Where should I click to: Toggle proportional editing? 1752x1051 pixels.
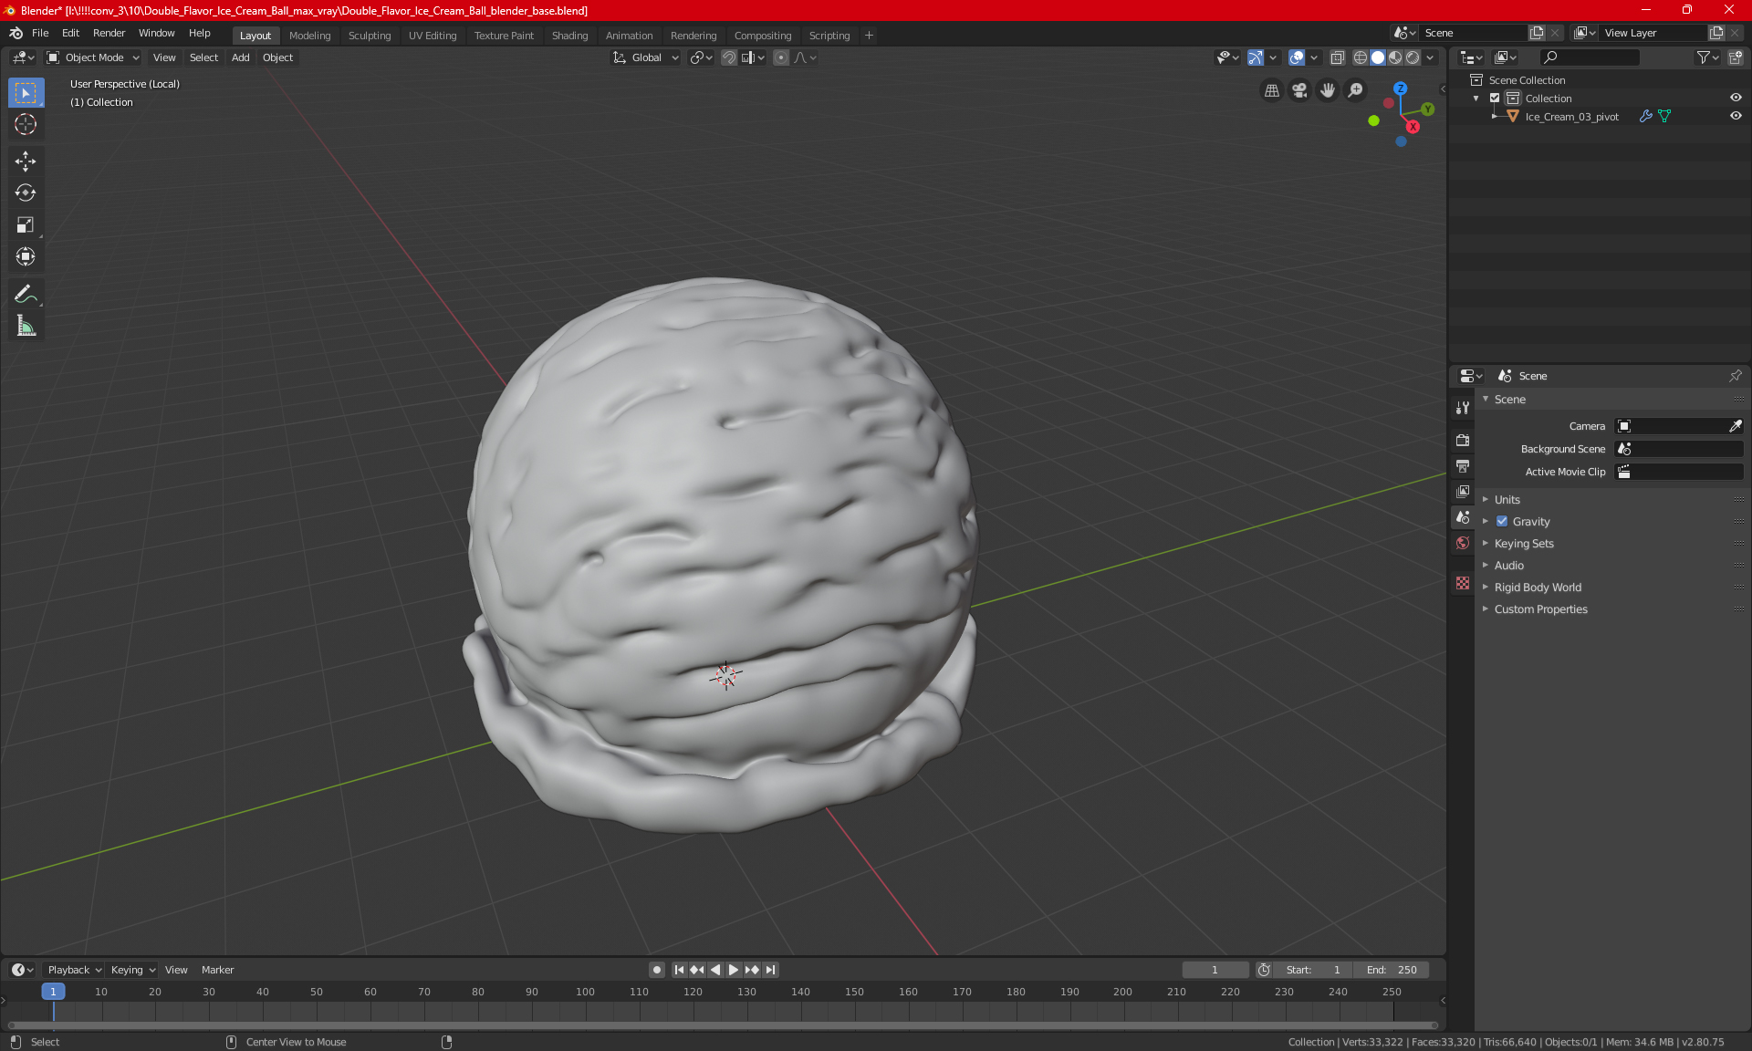click(781, 57)
